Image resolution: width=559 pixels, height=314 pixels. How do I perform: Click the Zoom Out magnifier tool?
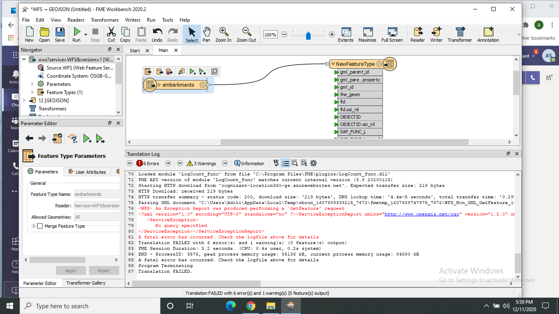[x=246, y=34]
